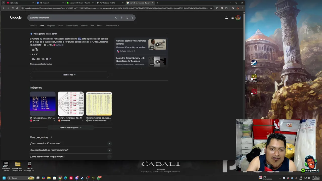Select the Web results tab
Screen dimensions: 322x181
pos(92,26)
